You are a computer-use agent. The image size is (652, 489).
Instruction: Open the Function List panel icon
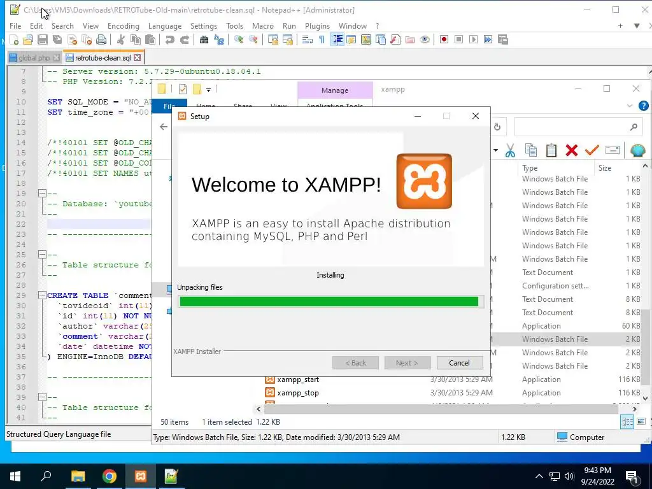[395, 39]
